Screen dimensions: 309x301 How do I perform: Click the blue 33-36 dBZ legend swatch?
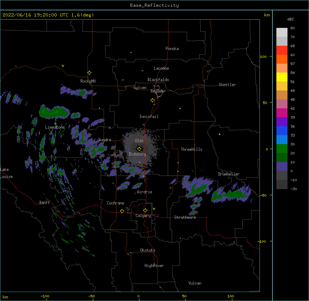tap(282, 130)
